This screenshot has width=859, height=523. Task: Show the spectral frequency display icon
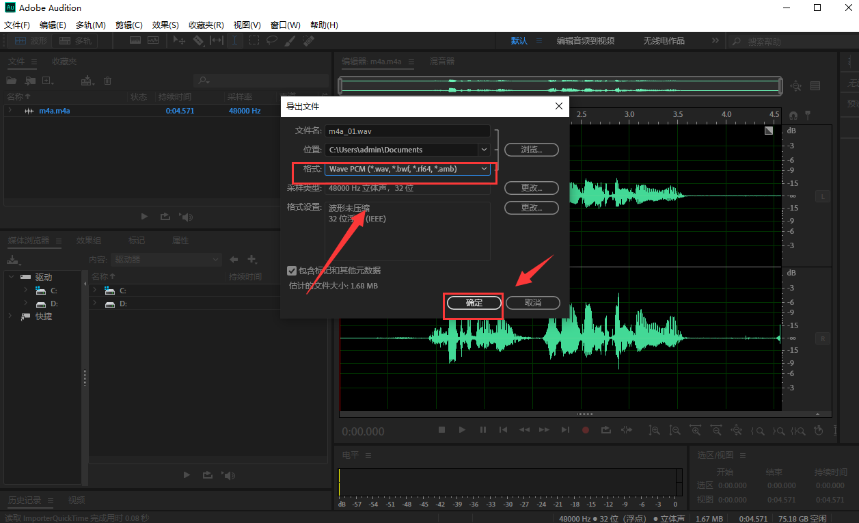pyautogui.click(x=135, y=41)
